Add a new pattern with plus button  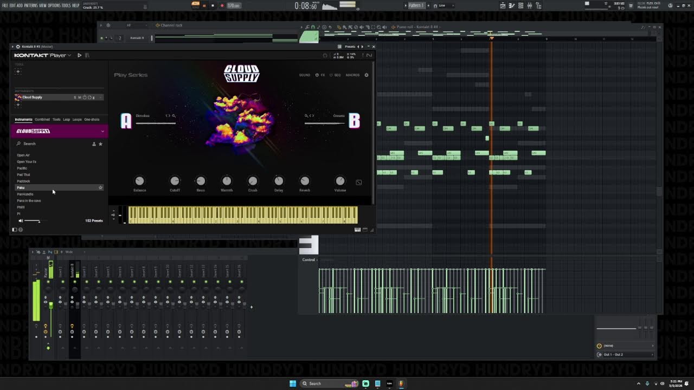[x=428, y=5]
